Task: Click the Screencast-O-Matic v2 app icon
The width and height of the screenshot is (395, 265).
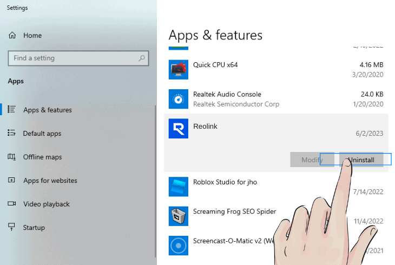Action: point(179,246)
